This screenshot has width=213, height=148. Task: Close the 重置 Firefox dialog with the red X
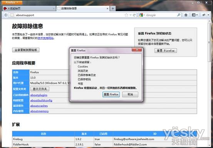pyautogui.click(x=137, y=49)
